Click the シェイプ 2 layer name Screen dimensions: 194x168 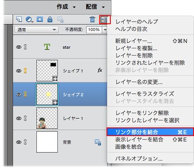[73, 95]
